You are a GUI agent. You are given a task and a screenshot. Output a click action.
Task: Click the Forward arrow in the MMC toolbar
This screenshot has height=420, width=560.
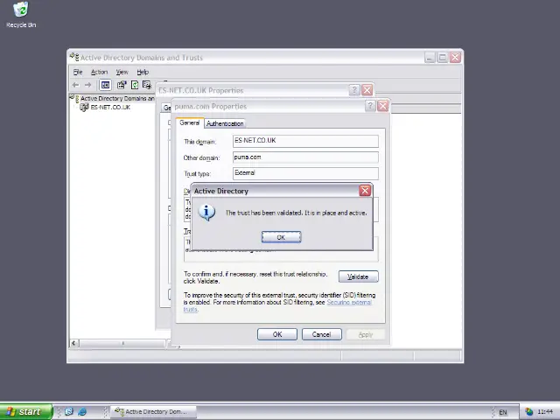pyautogui.click(x=87, y=85)
